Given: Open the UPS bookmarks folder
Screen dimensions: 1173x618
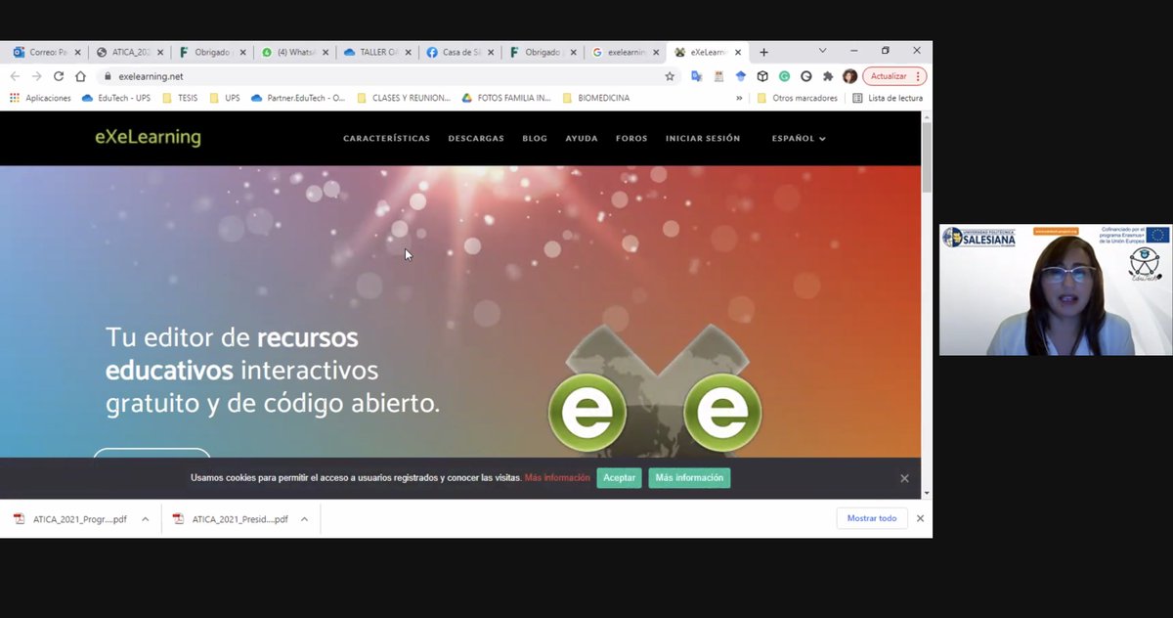Looking at the screenshot, I should click(x=225, y=98).
